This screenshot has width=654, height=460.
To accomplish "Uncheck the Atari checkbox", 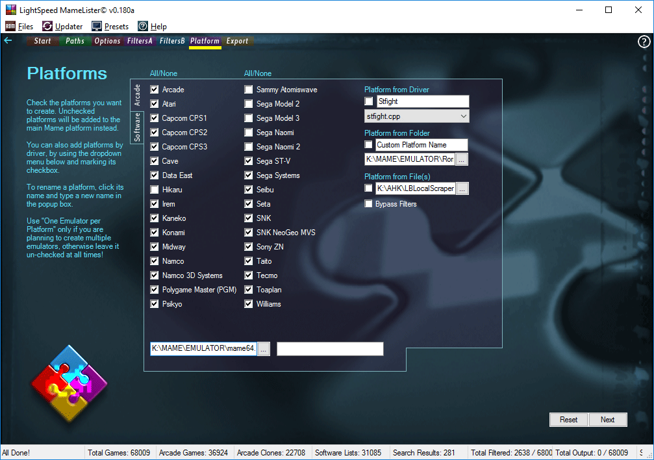I will pyautogui.click(x=155, y=103).
